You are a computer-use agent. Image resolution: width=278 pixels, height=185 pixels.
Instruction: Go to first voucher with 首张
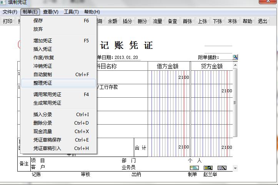click(x=187, y=21)
